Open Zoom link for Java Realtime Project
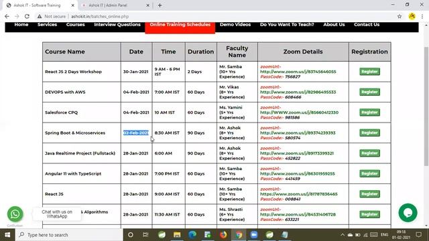This screenshot has width=429, height=241. pyautogui.click(x=297, y=153)
